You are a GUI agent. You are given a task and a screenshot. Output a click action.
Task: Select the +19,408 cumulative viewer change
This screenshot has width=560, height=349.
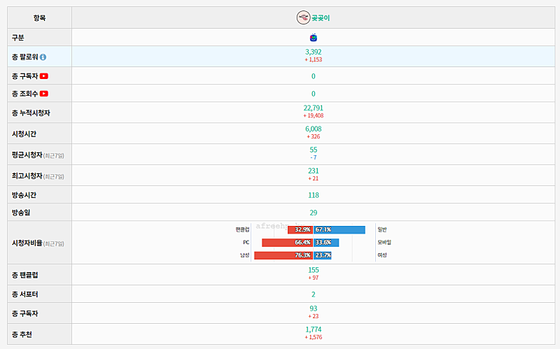pos(313,115)
